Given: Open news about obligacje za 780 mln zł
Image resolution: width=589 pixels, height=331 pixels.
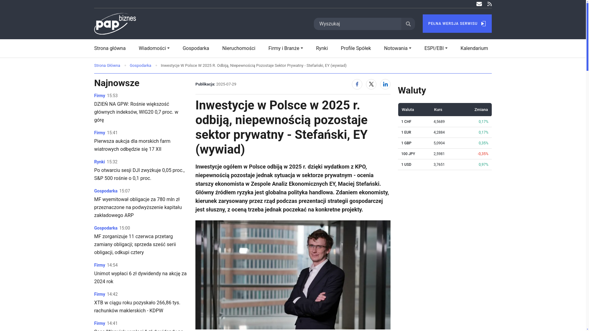Looking at the screenshot, I should point(138,207).
